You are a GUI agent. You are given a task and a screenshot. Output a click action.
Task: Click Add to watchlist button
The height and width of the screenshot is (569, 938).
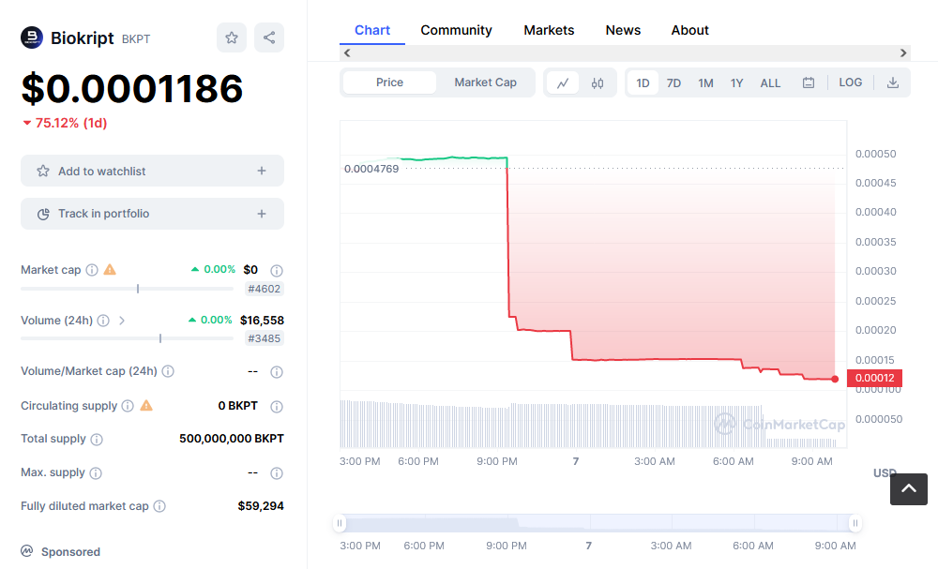click(153, 171)
